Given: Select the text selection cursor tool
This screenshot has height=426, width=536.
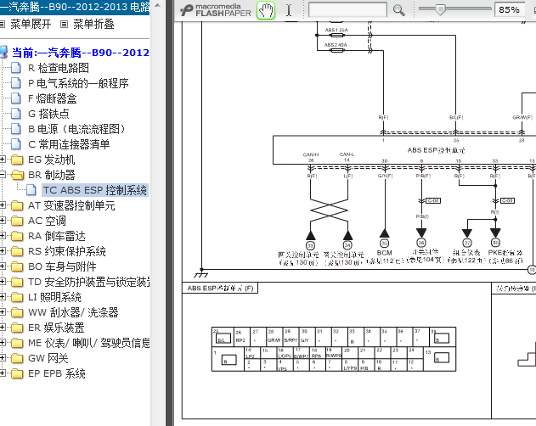Looking at the screenshot, I should tap(289, 10).
